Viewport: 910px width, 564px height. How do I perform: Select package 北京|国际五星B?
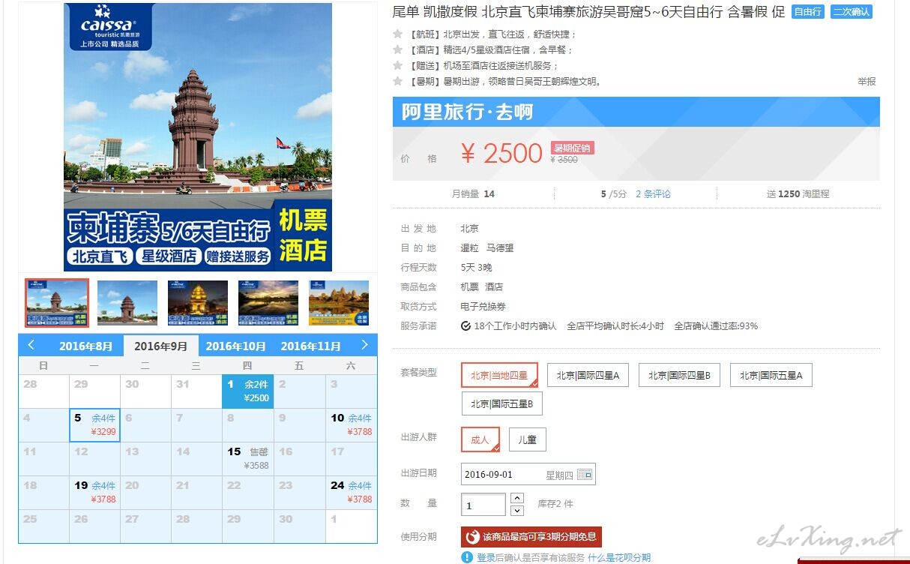[x=502, y=403]
